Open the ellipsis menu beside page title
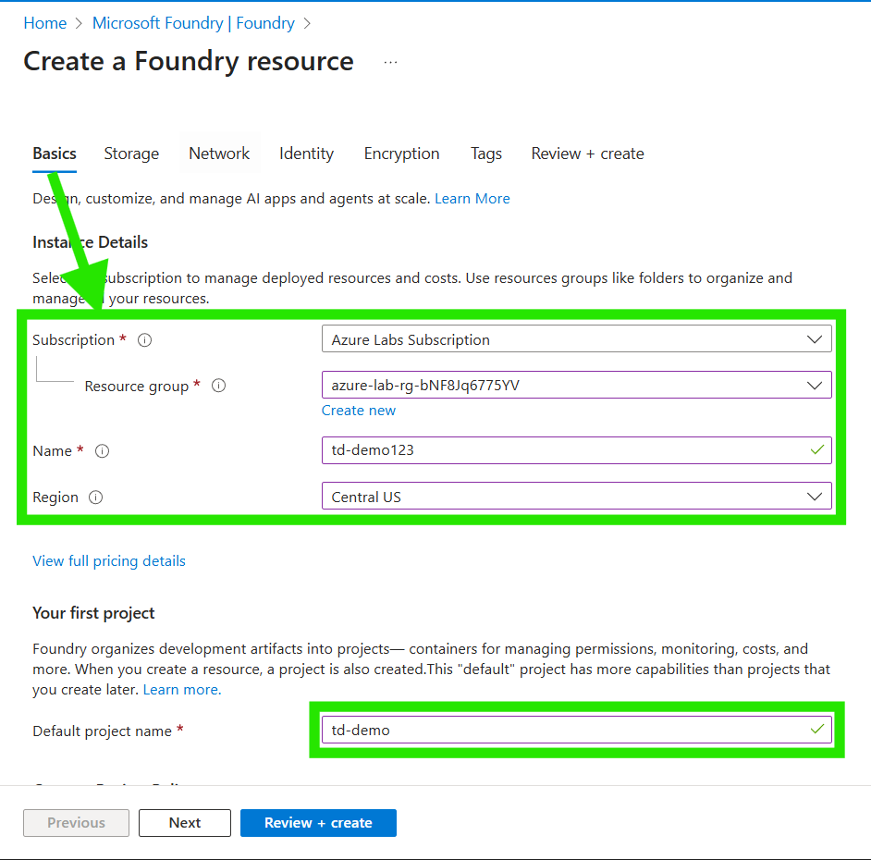 point(390,62)
